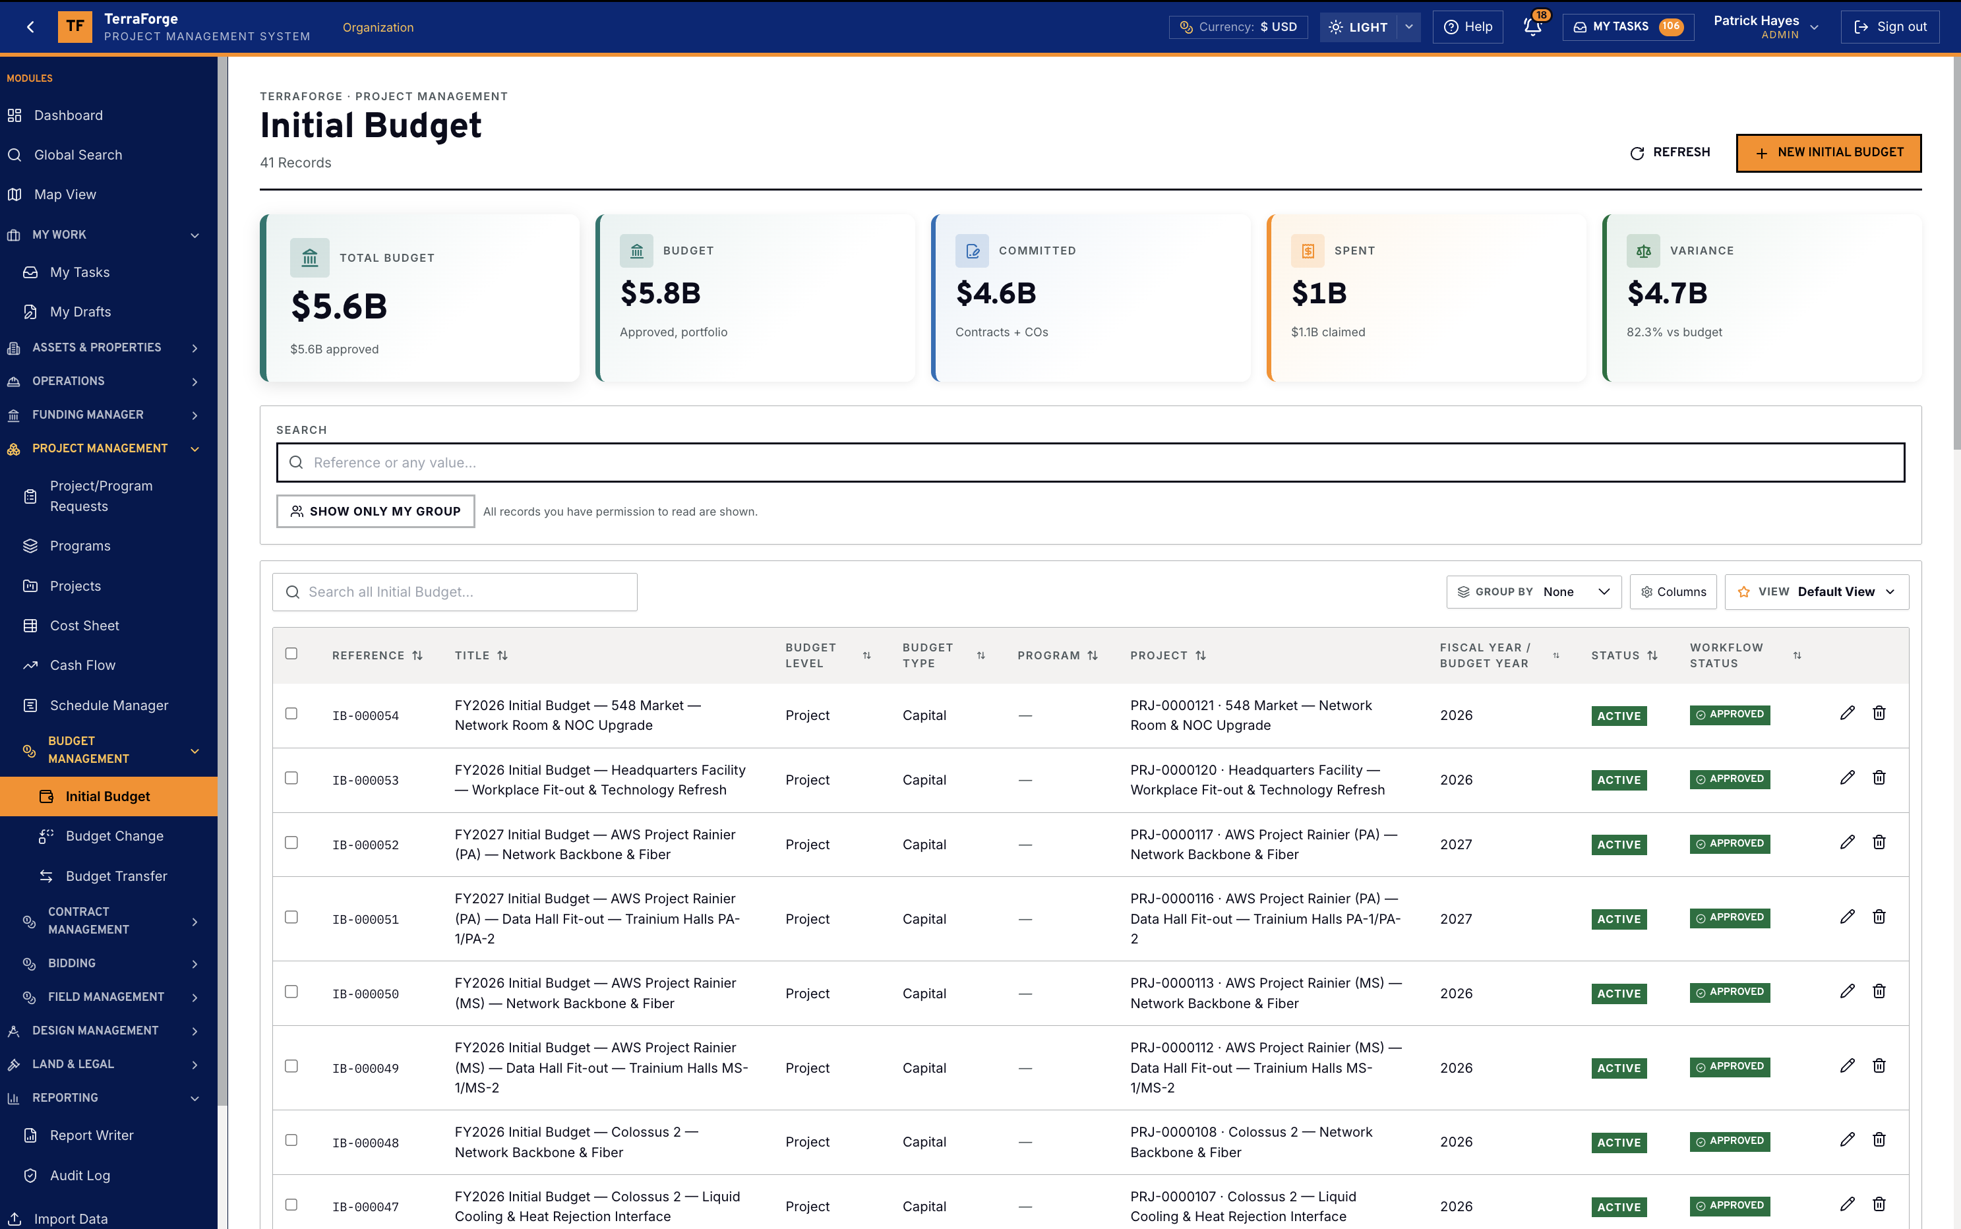Check the IB-000054 row checkbox
This screenshot has width=1961, height=1229.
click(x=291, y=713)
